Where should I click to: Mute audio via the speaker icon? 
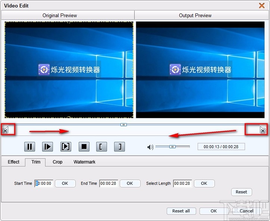[150, 147]
